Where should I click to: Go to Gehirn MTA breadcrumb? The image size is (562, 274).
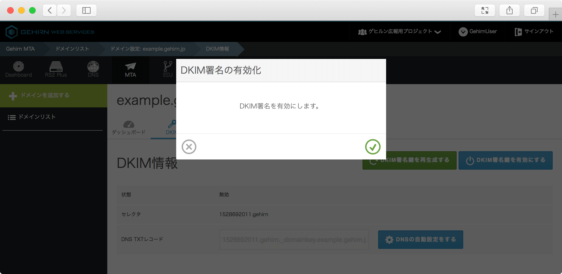click(20, 49)
